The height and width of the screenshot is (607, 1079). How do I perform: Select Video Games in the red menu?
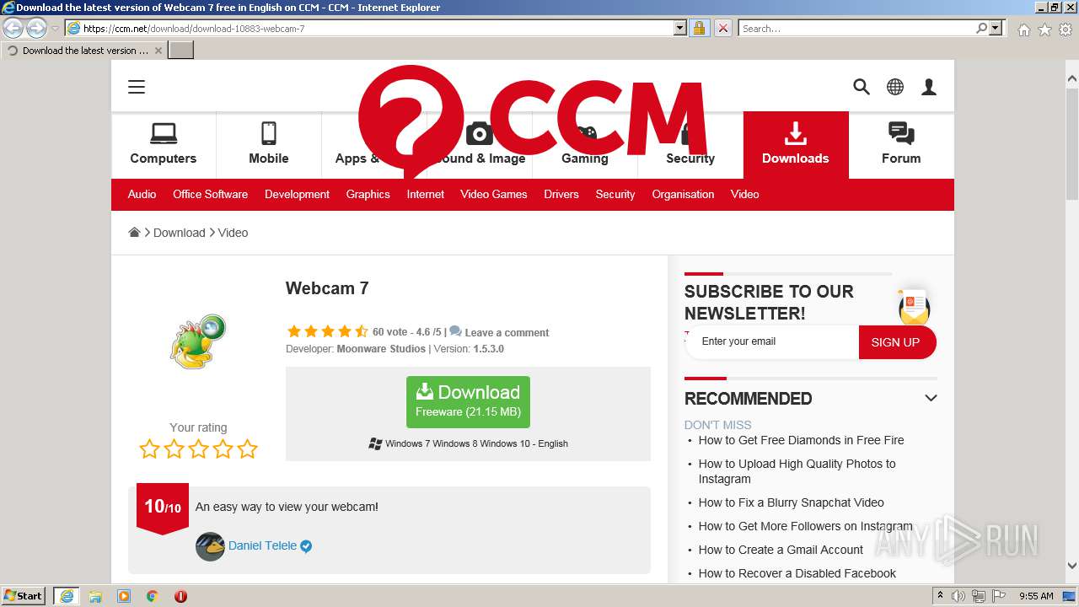[x=493, y=194]
